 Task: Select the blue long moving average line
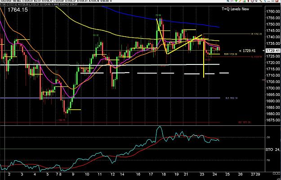coord(161,20)
